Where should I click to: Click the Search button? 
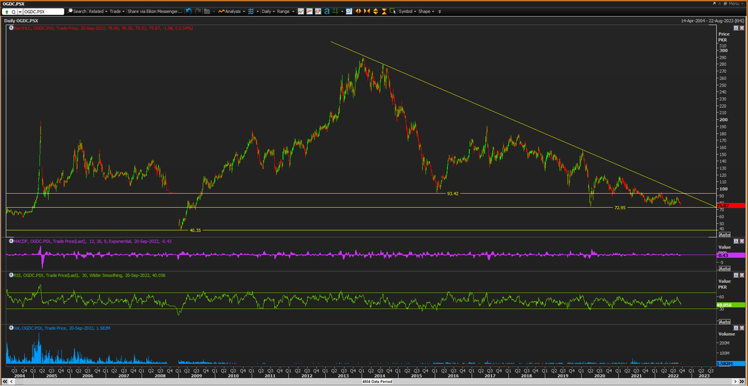[x=77, y=11]
